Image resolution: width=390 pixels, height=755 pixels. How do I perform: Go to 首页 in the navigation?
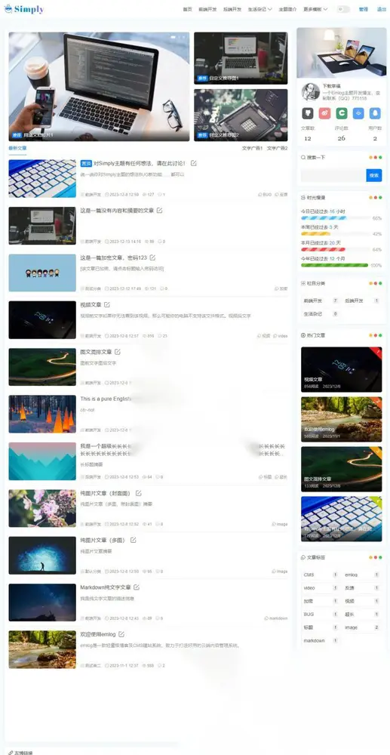(x=187, y=9)
